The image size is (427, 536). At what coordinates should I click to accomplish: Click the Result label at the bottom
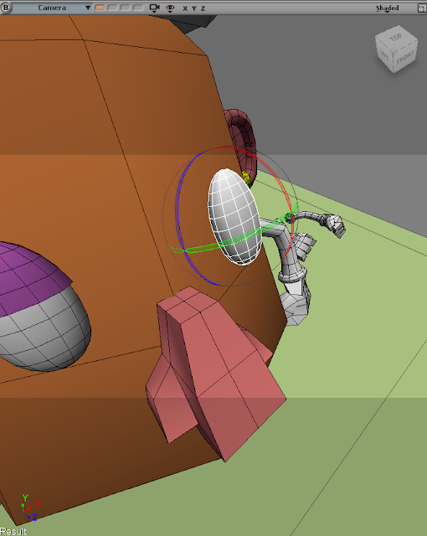coord(13,531)
